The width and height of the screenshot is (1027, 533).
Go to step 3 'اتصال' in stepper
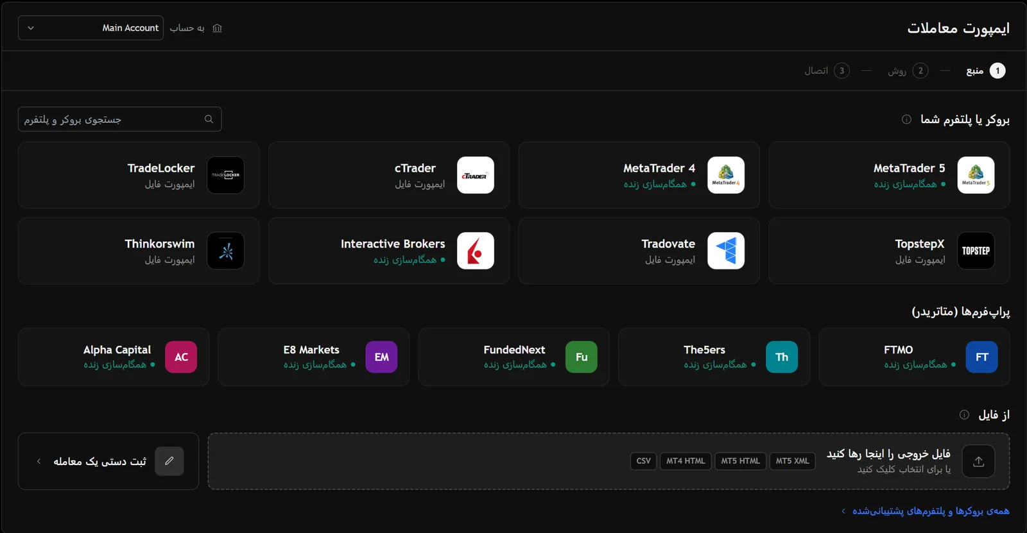click(827, 71)
